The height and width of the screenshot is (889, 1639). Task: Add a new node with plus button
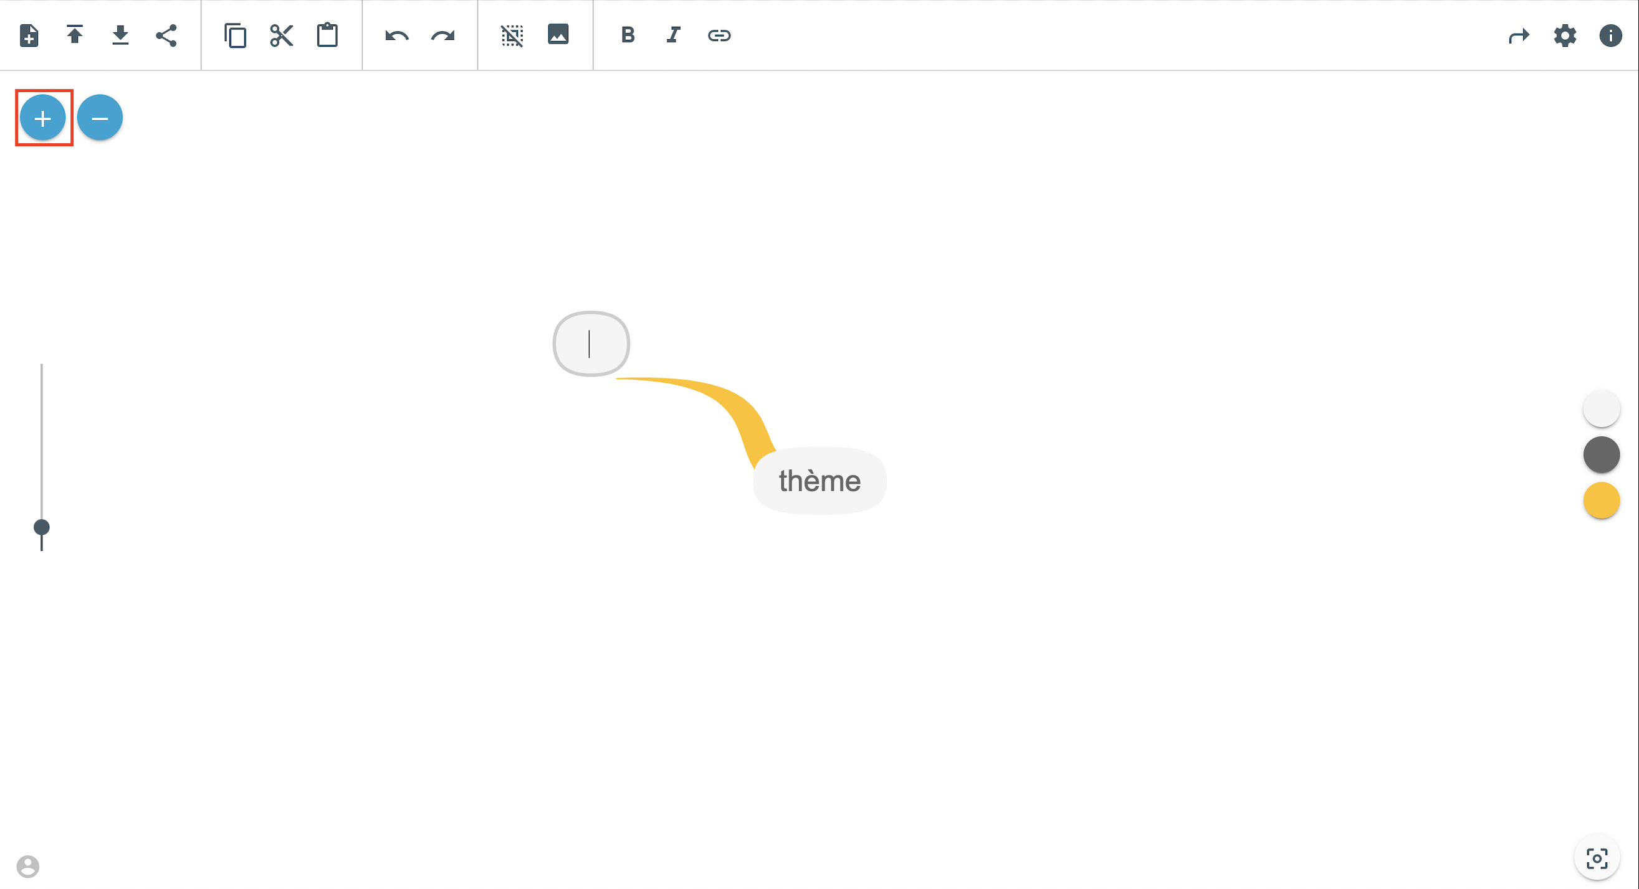[x=42, y=118]
